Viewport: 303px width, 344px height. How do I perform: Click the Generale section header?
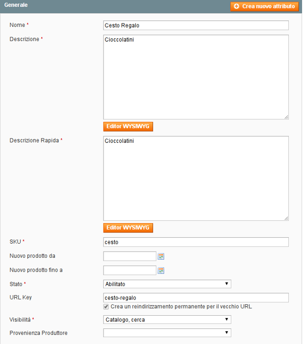point(16,5)
